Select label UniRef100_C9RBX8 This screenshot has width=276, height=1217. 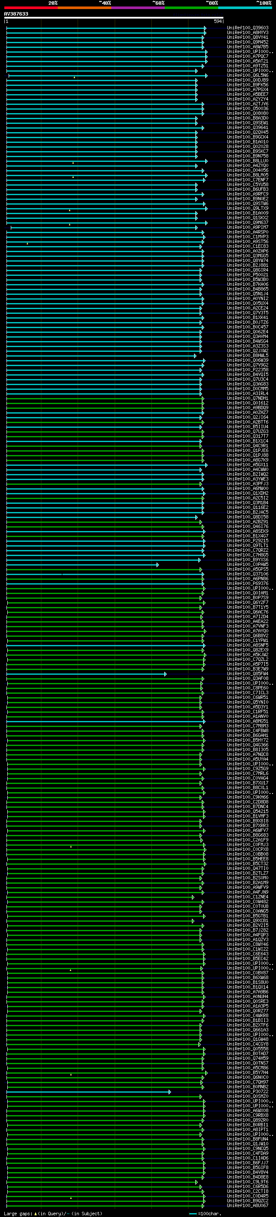248,1115
